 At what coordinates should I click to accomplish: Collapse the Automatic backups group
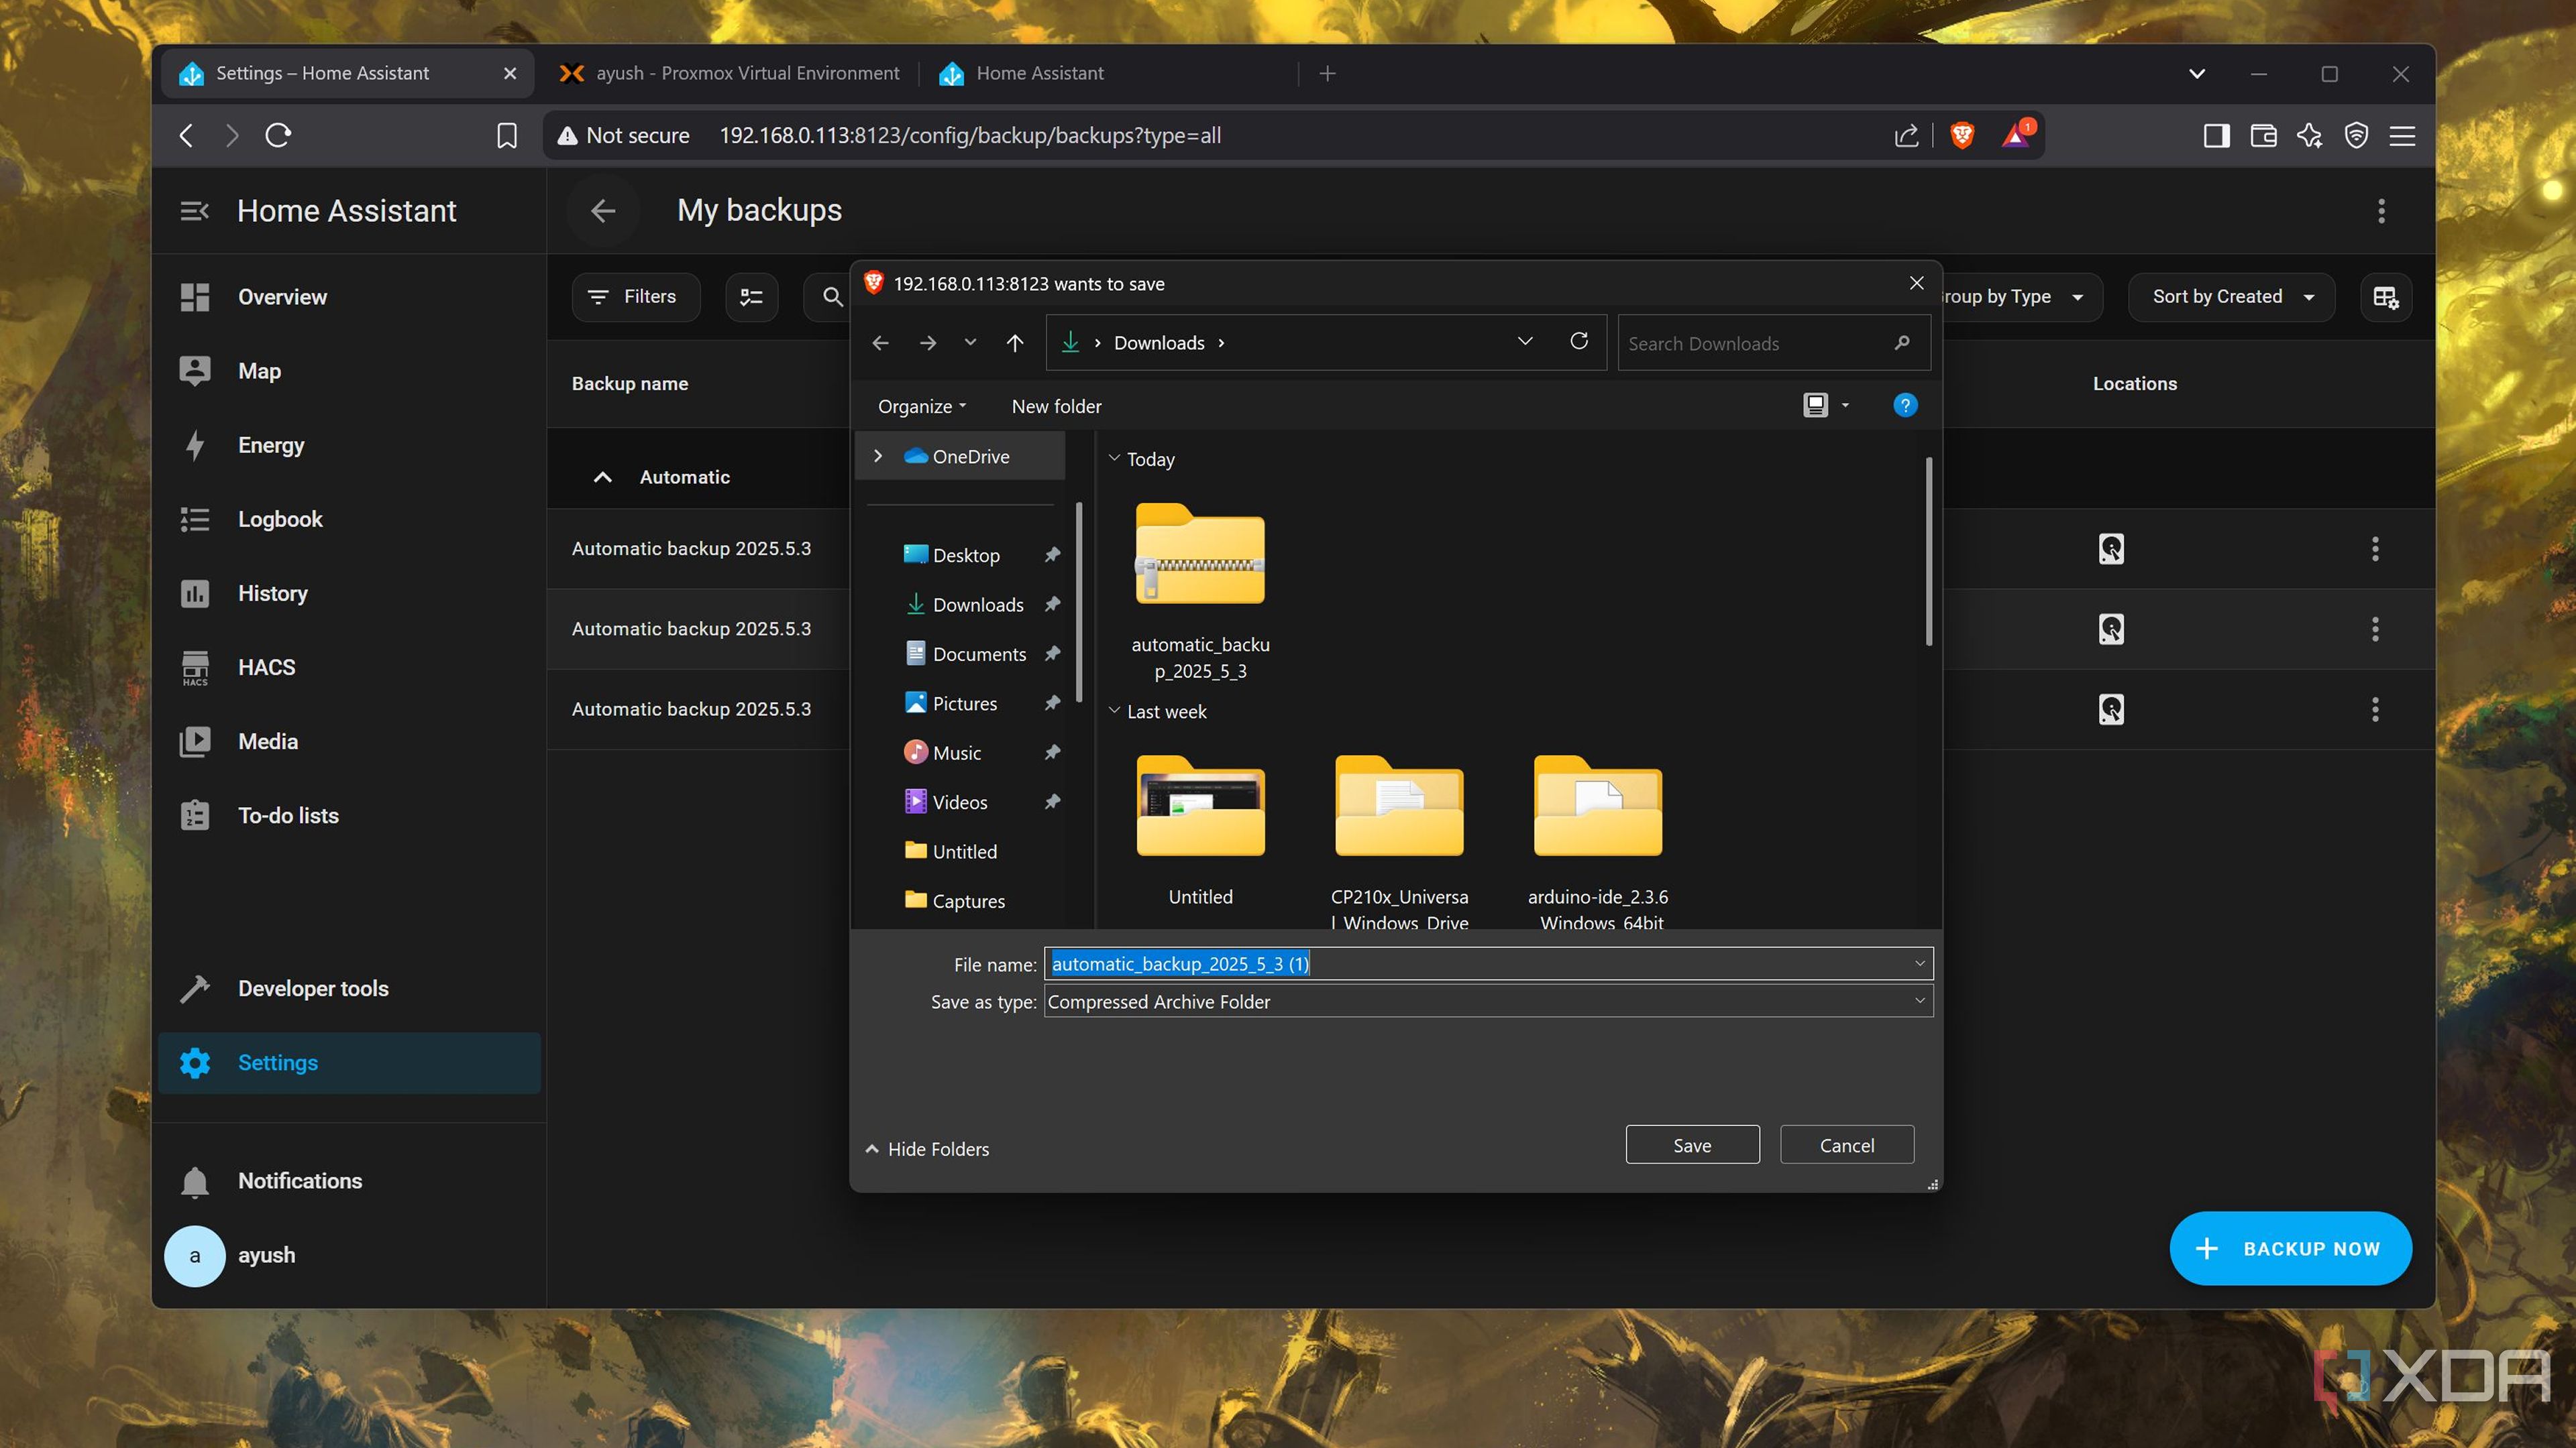[602, 477]
